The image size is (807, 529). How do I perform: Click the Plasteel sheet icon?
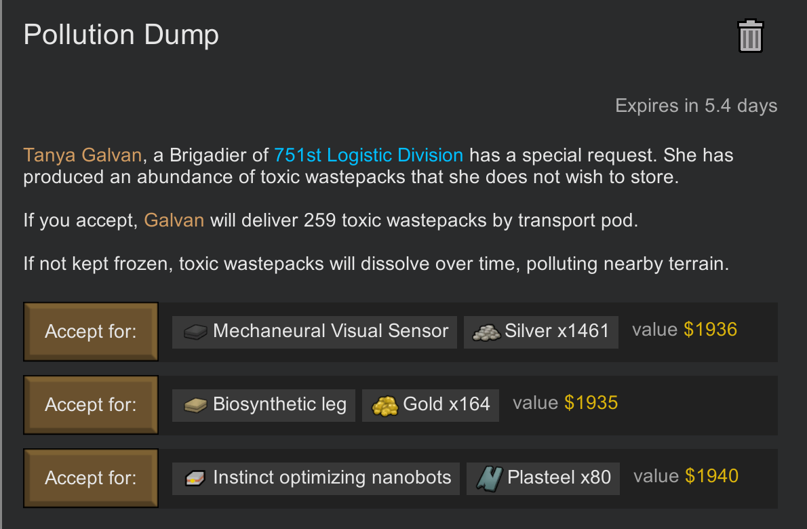(489, 479)
